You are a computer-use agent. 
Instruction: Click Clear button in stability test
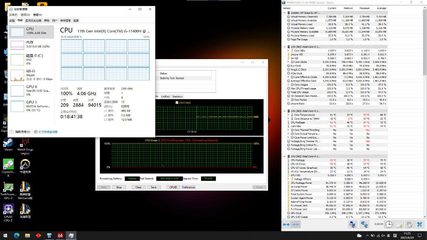point(138,187)
